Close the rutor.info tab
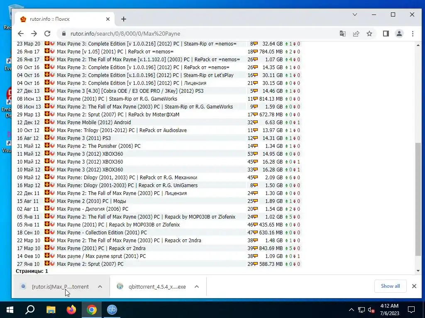425x318 pixels. pyautogui.click(x=108, y=19)
